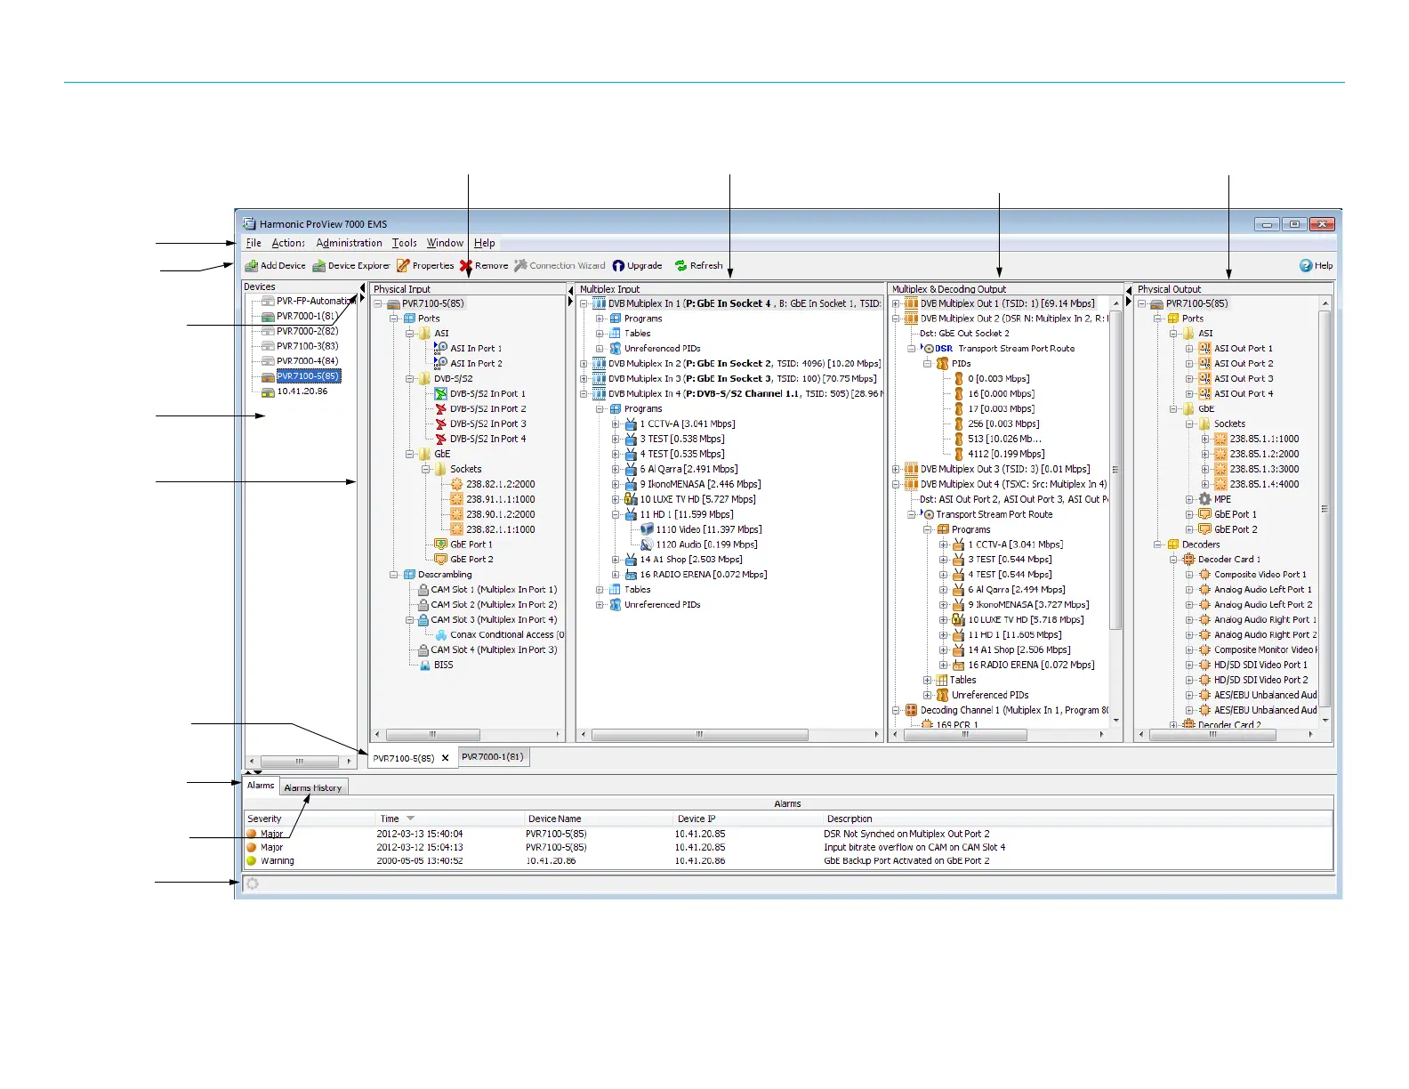Select the BISS descrambling icon
Viewport: 1409px width, 1089px height.
coord(425,665)
